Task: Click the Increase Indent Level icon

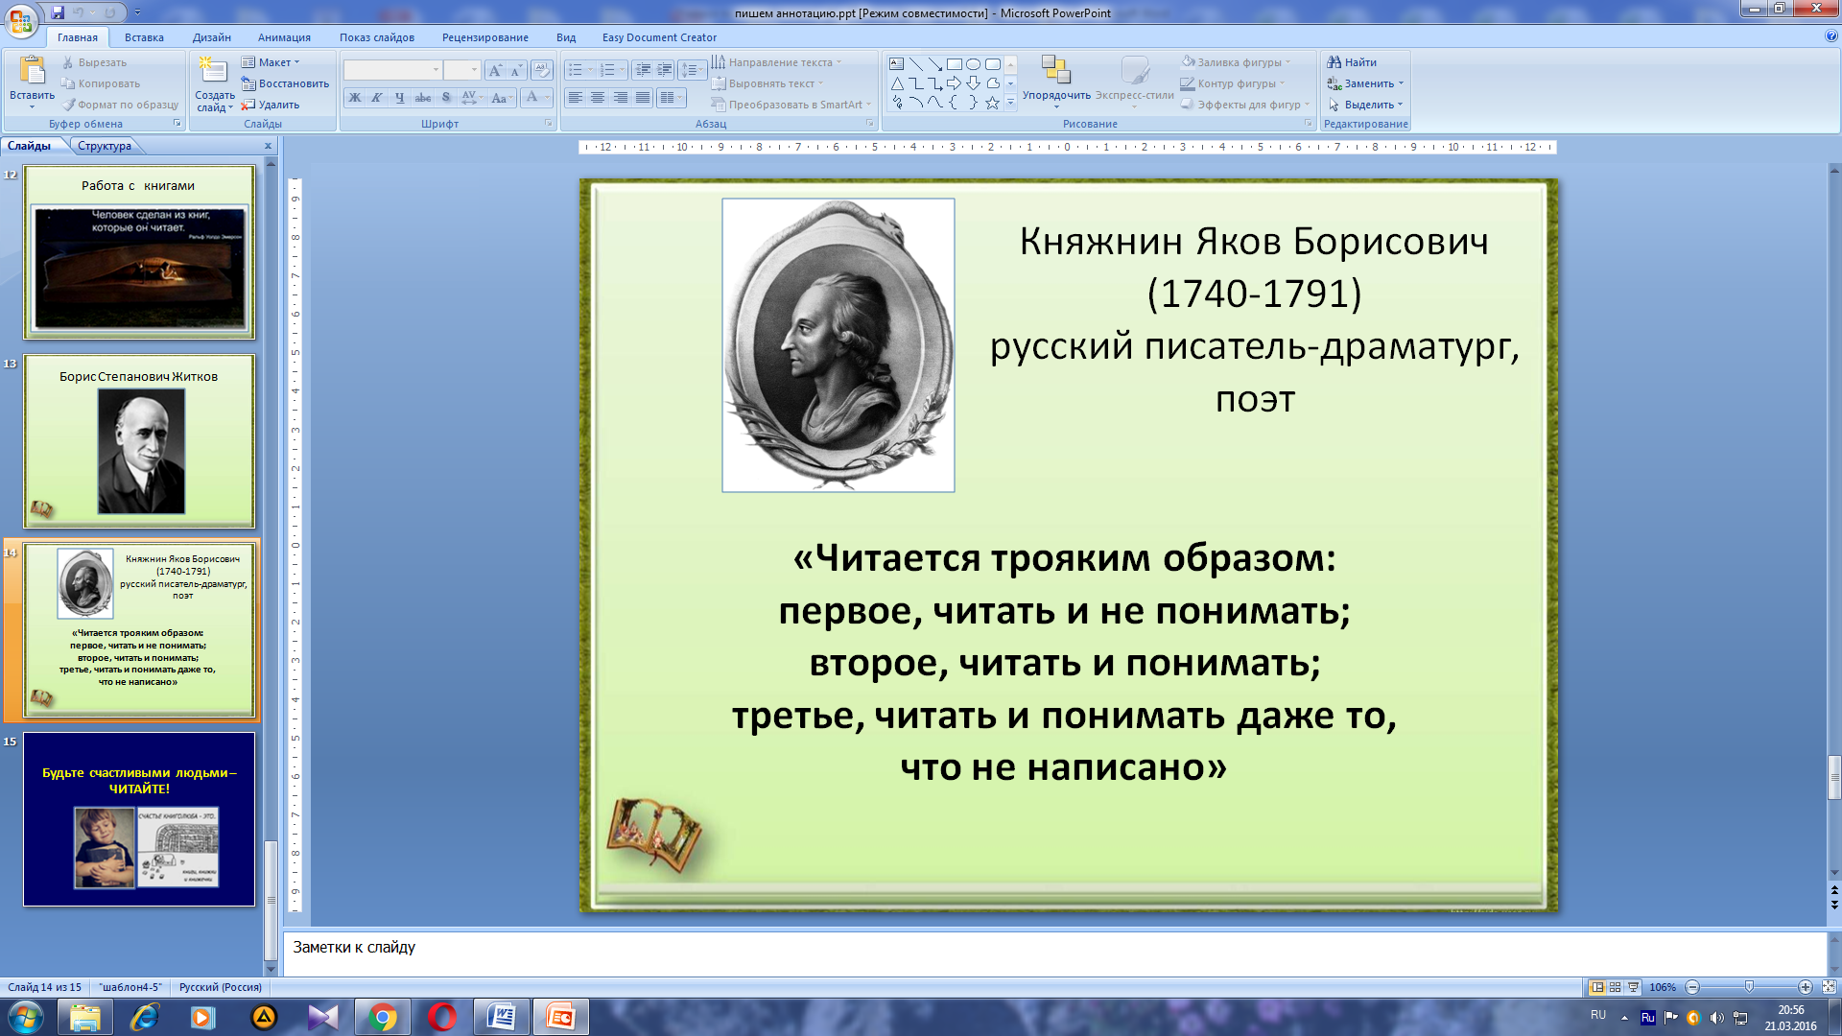Action: [664, 70]
